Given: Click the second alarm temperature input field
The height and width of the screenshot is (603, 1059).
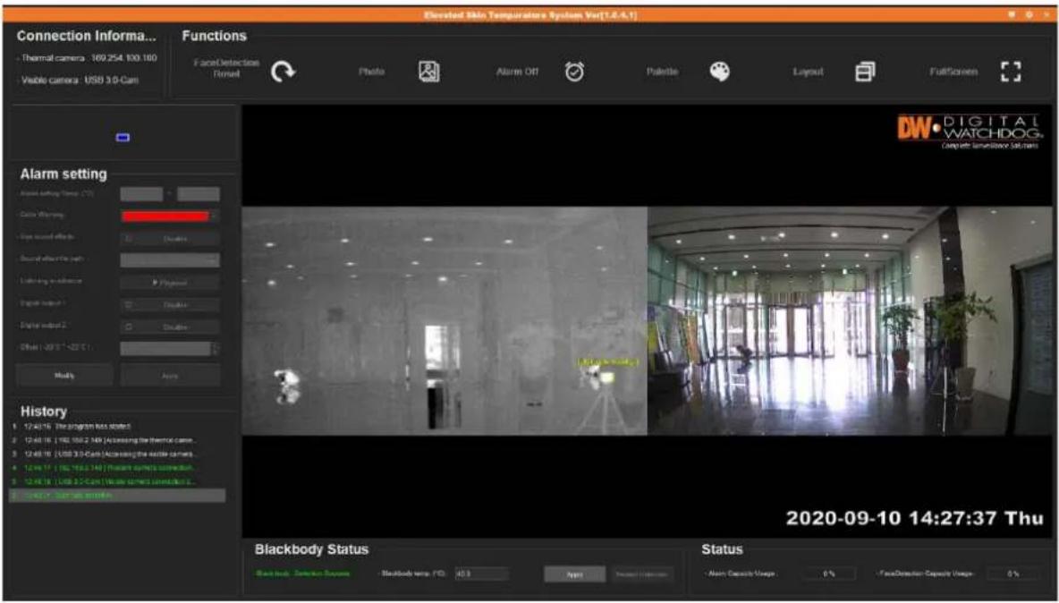Looking at the screenshot, I should [199, 194].
